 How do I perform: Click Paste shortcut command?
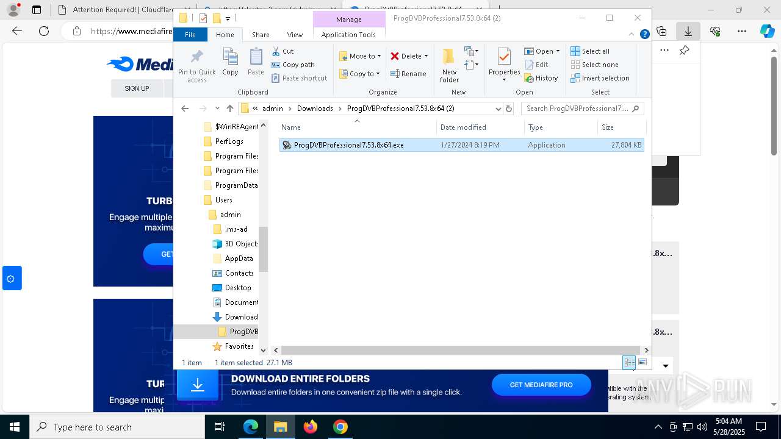tap(299, 78)
